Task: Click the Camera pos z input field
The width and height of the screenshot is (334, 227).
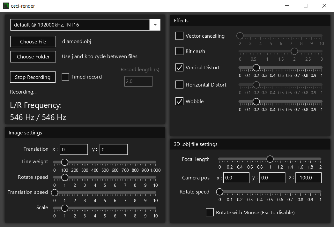Action: [308, 178]
